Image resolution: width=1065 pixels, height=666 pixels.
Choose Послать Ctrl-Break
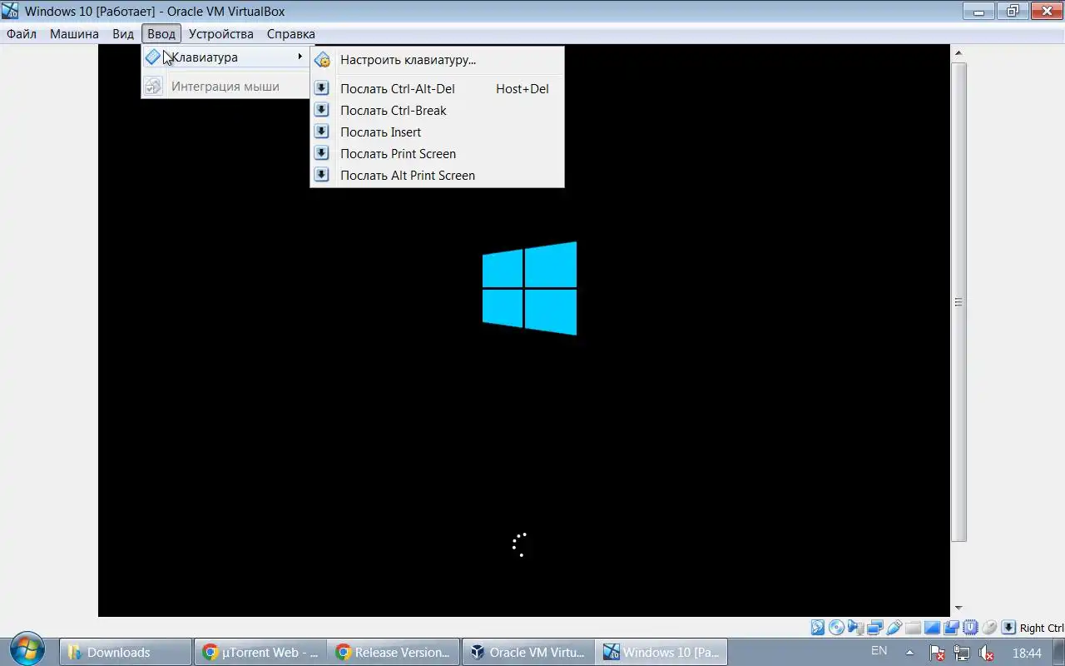point(437,111)
